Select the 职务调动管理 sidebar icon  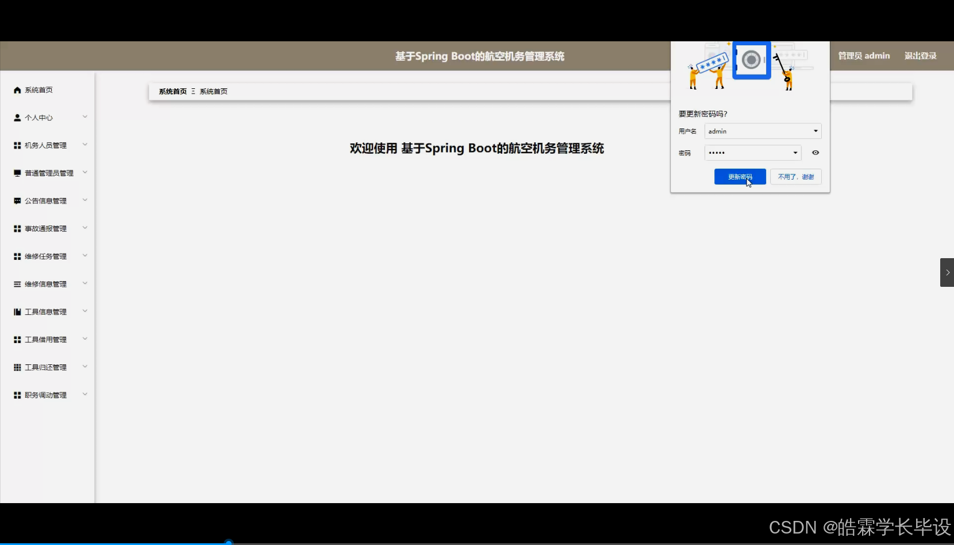pyautogui.click(x=16, y=395)
